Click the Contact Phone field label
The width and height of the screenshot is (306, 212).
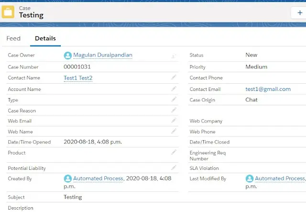click(x=206, y=78)
